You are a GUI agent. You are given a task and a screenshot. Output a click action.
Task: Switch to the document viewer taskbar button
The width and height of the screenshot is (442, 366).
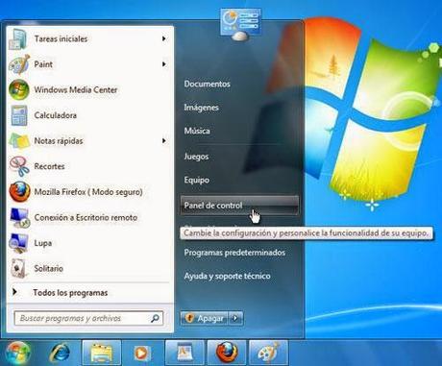pos(184,353)
